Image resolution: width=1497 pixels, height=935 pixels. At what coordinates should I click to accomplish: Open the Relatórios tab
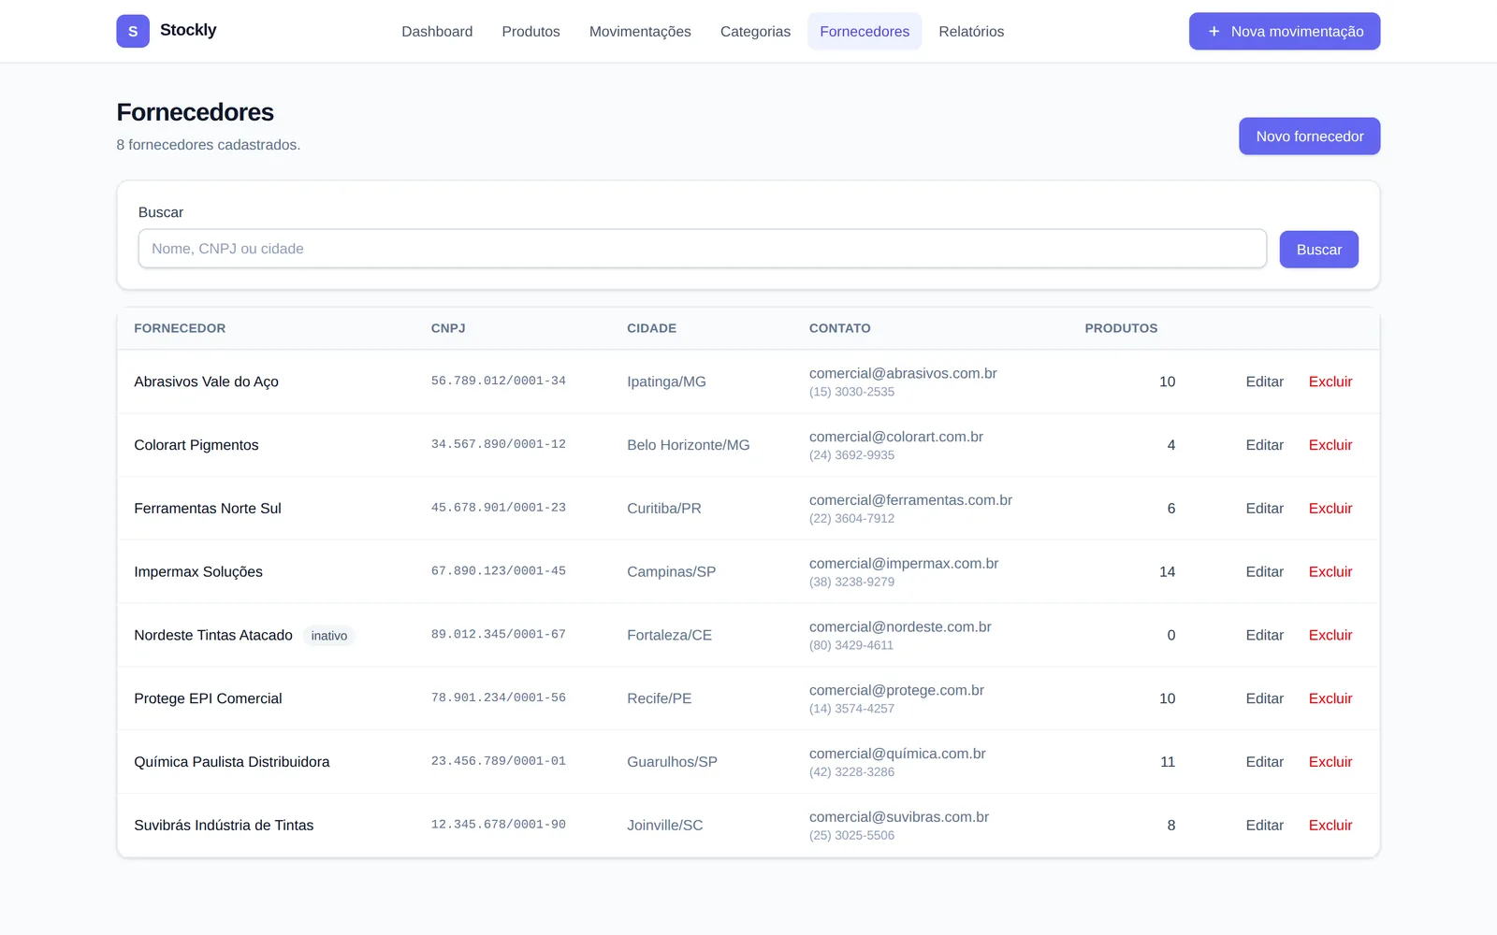pyautogui.click(x=971, y=32)
